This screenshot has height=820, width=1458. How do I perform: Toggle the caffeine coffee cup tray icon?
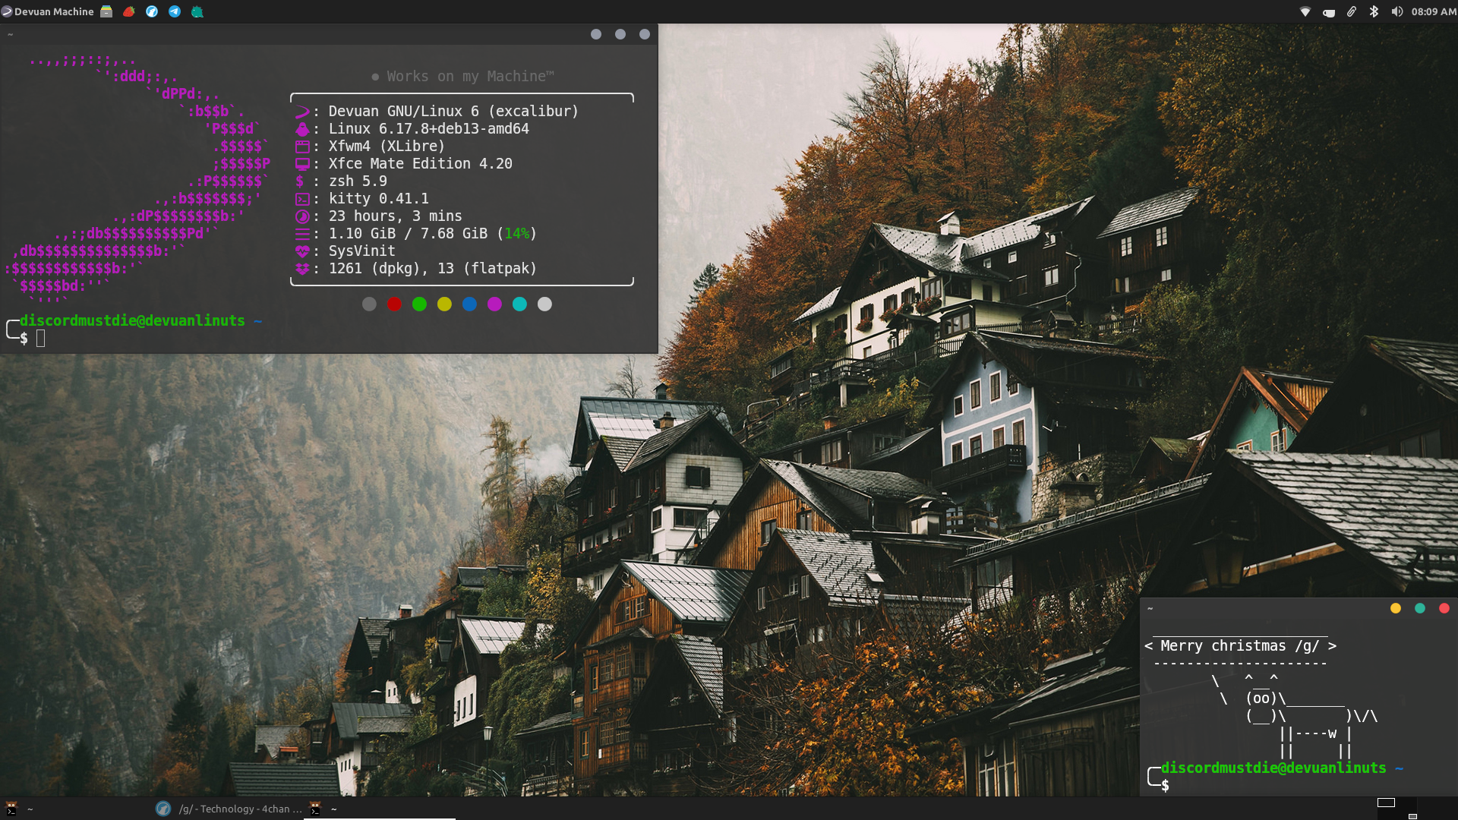pos(1329,12)
